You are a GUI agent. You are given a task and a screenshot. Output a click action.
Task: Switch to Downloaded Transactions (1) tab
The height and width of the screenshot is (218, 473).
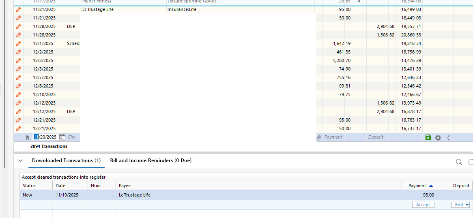(67, 160)
